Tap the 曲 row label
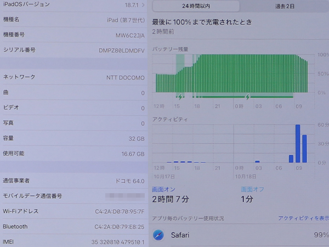The height and width of the screenshot is (247, 329). (x=5, y=92)
